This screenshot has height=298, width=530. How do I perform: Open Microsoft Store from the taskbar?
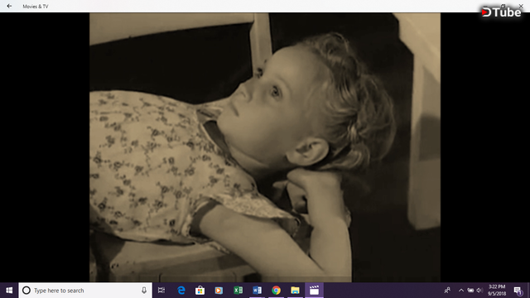coord(200,291)
